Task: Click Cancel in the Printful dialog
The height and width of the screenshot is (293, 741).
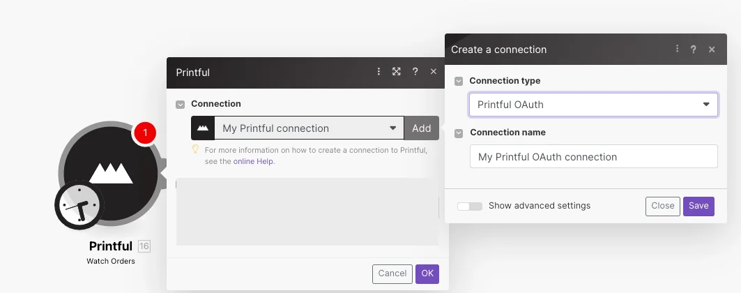Action: pos(392,273)
